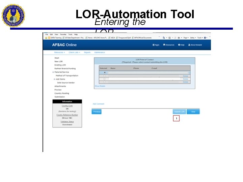This screenshot has width=243, height=182.
Task: Click the Validation Status link
Action: [67, 122]
